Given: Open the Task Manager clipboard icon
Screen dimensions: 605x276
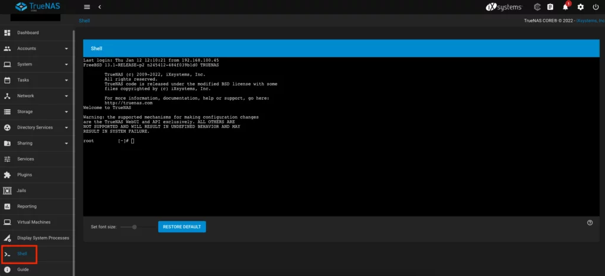Looking at the screenshot, I should point(550,7).
